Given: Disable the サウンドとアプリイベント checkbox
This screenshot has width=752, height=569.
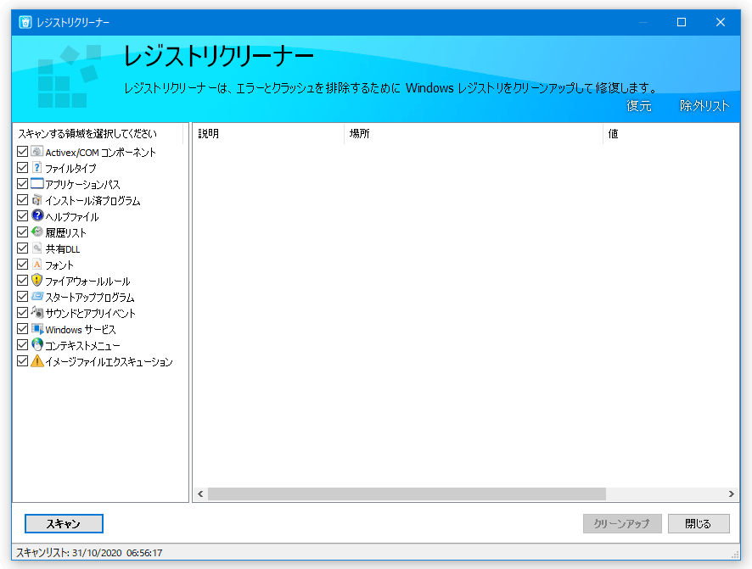Looking at the screenshot, I should 22,312.
